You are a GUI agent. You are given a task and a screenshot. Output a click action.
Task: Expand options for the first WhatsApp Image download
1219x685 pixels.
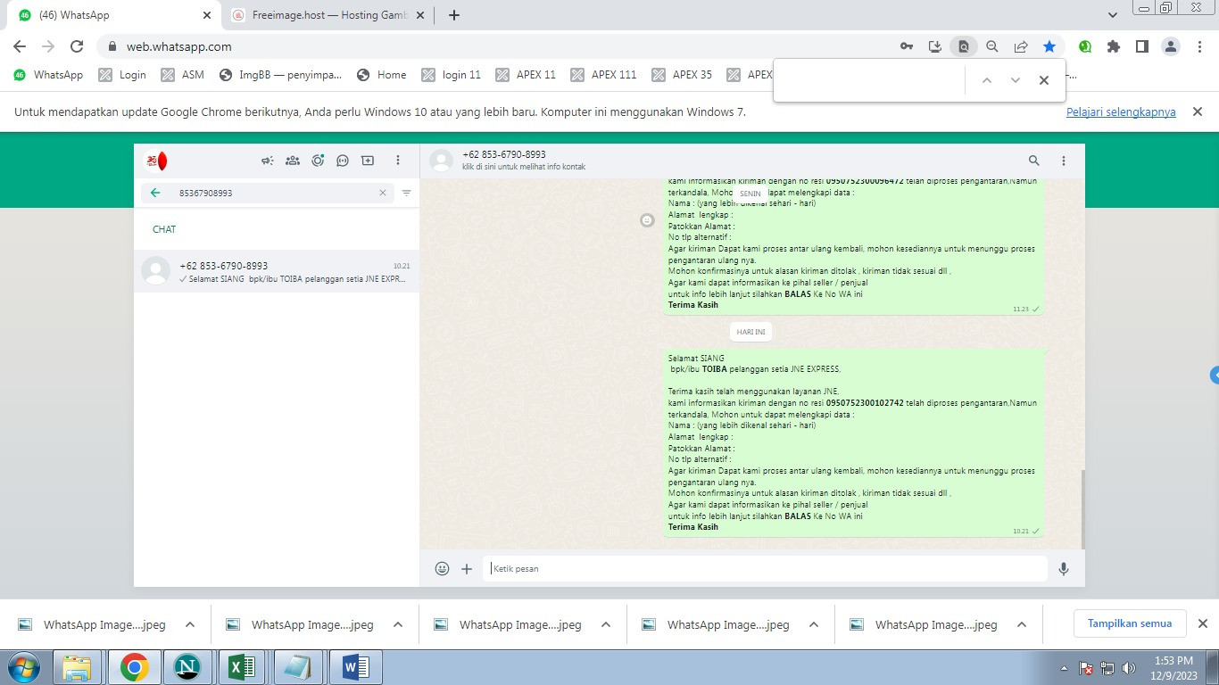(190, 624)
